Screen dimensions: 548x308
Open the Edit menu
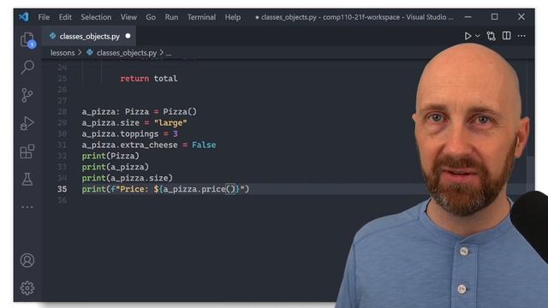(65, 17)
